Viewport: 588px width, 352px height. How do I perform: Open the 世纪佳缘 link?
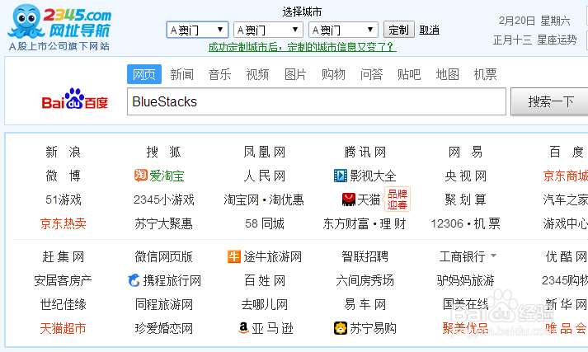tap(63, 304)
